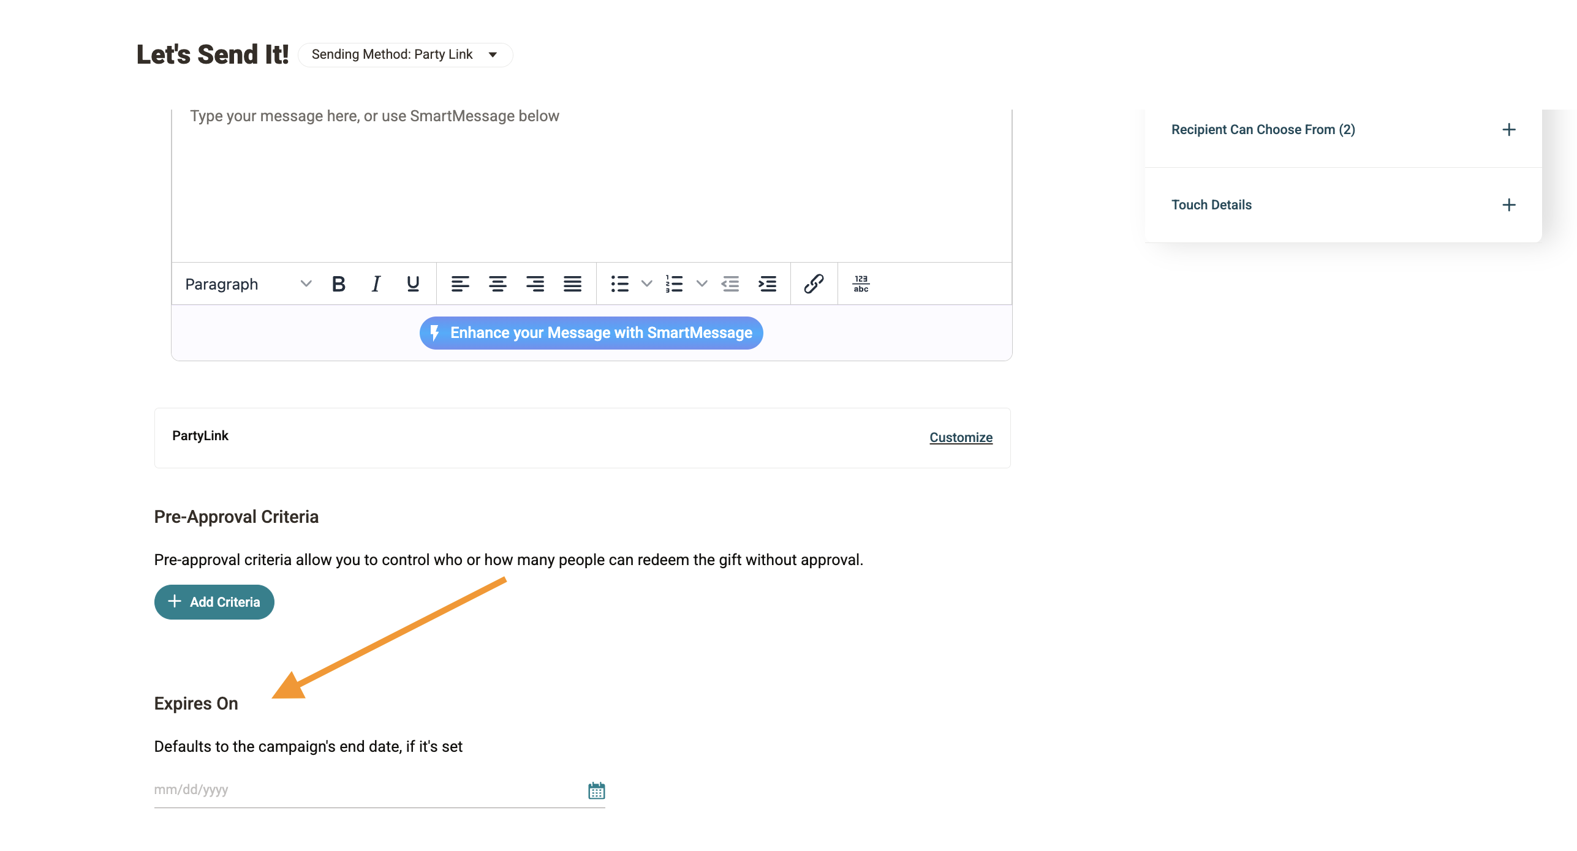Align text left
1577x851 pixels.
coord(460,284)
